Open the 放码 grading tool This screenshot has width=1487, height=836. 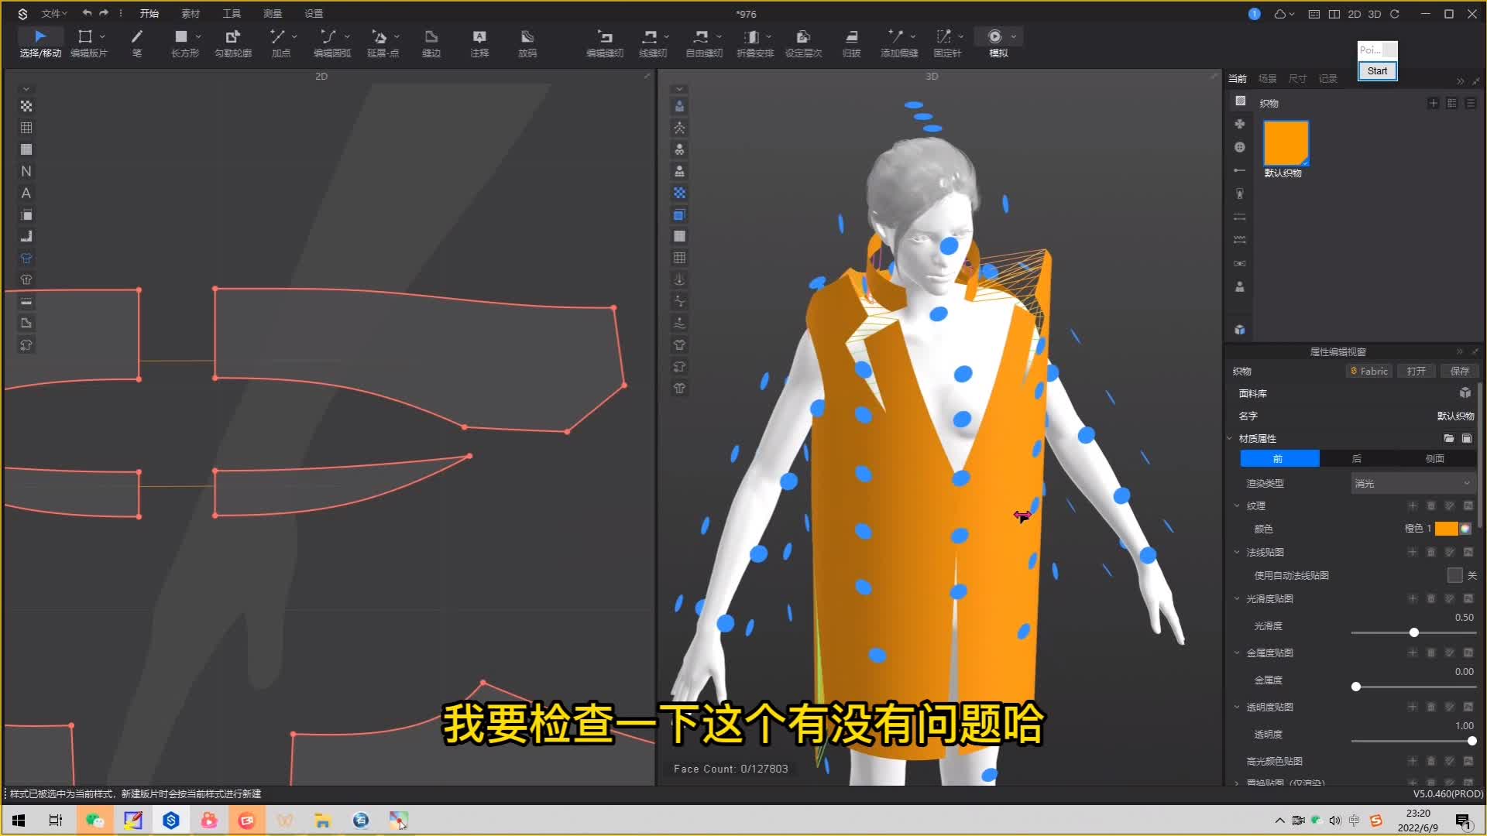[x=527, y=43]
